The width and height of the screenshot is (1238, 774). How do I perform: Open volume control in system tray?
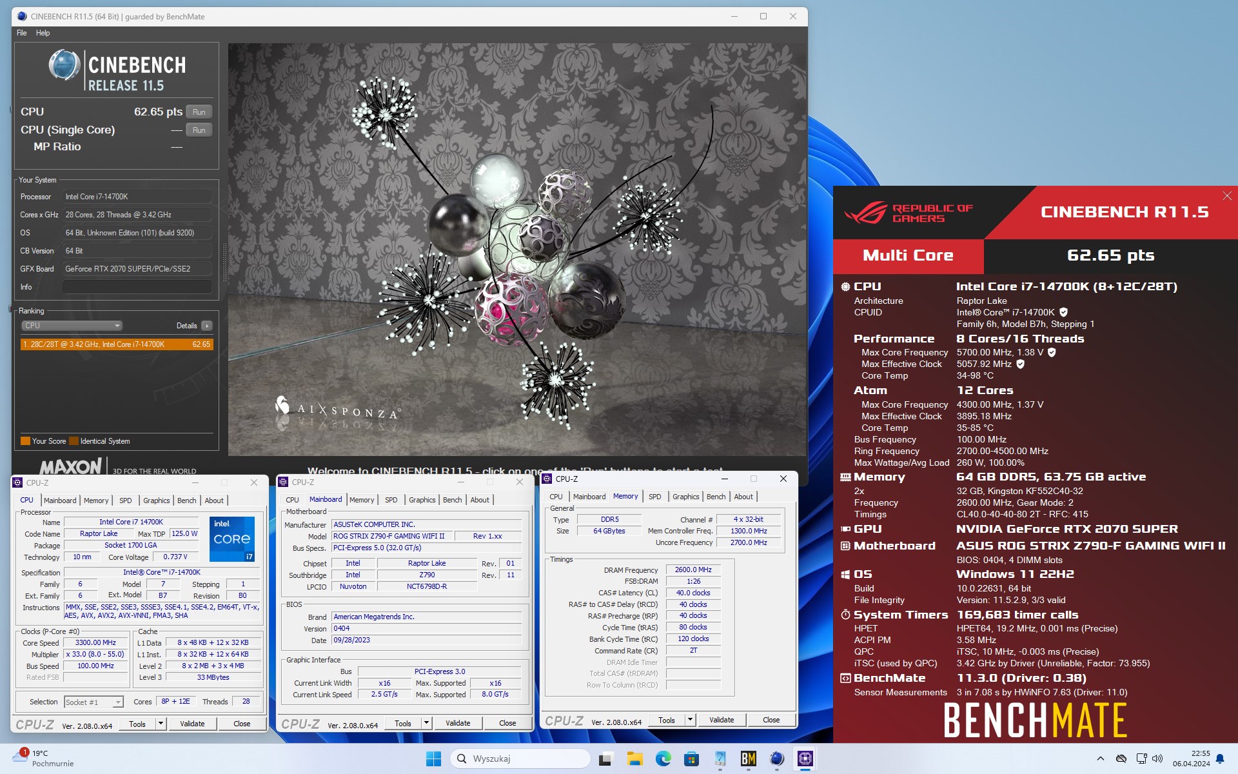[1157, 759]
